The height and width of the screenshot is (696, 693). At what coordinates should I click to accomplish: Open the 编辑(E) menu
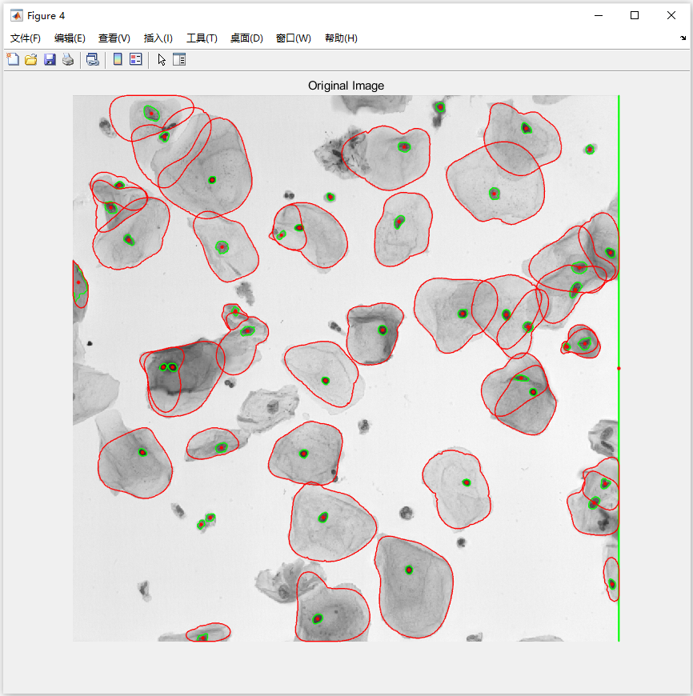[x=70, y=38]
